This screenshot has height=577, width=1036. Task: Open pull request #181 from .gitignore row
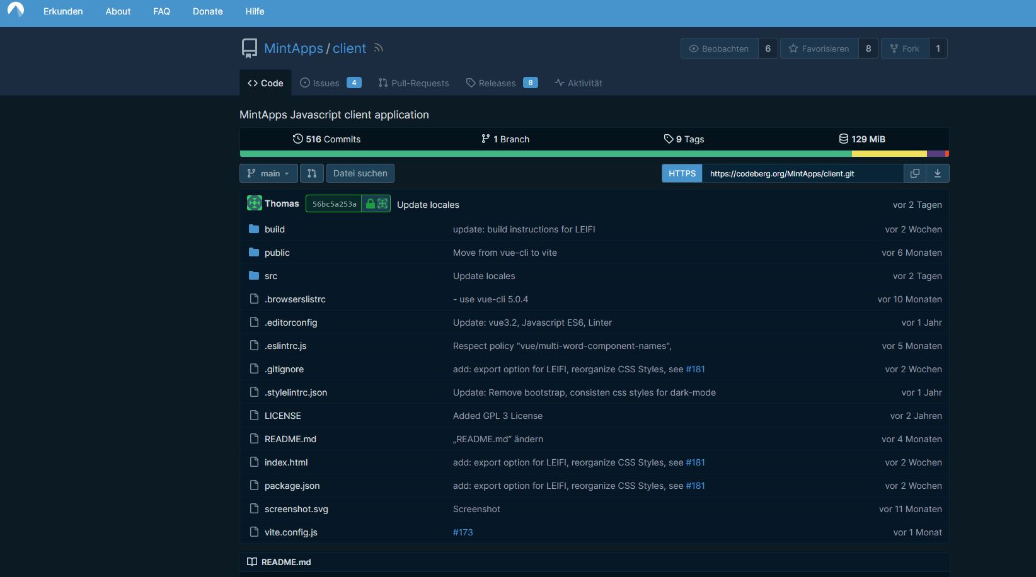pos(696,369)
